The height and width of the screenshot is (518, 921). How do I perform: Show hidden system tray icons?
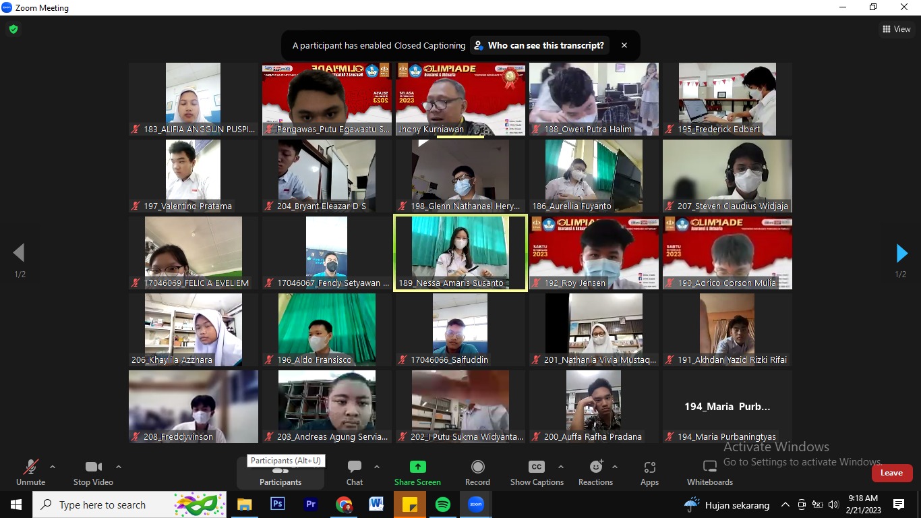[785, 505]
